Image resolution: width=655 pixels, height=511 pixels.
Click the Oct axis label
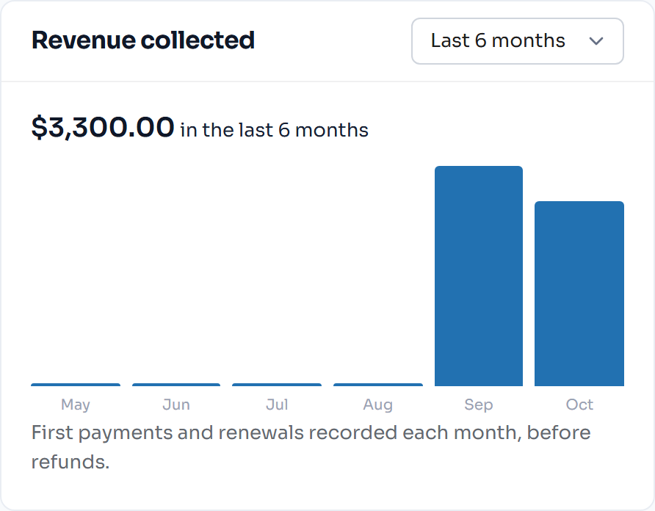tap(579, 405)
